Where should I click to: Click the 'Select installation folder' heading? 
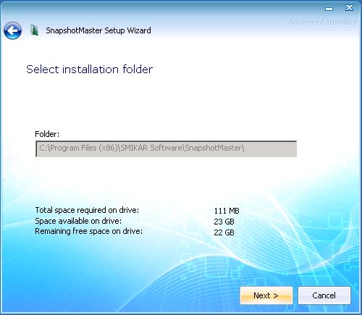[x=90, y=70]
